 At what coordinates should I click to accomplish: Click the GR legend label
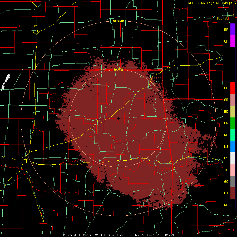(x=226, y=100)
